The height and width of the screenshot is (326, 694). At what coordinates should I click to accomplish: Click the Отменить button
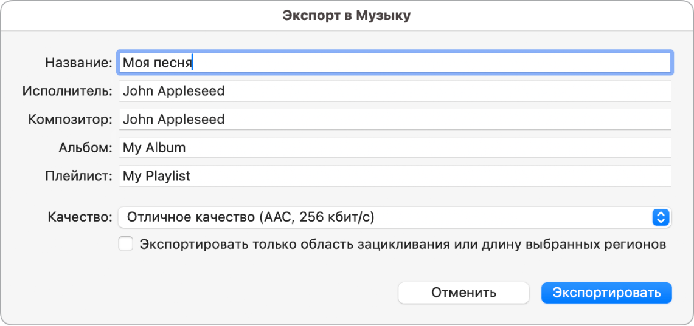(x=464, y=293)
